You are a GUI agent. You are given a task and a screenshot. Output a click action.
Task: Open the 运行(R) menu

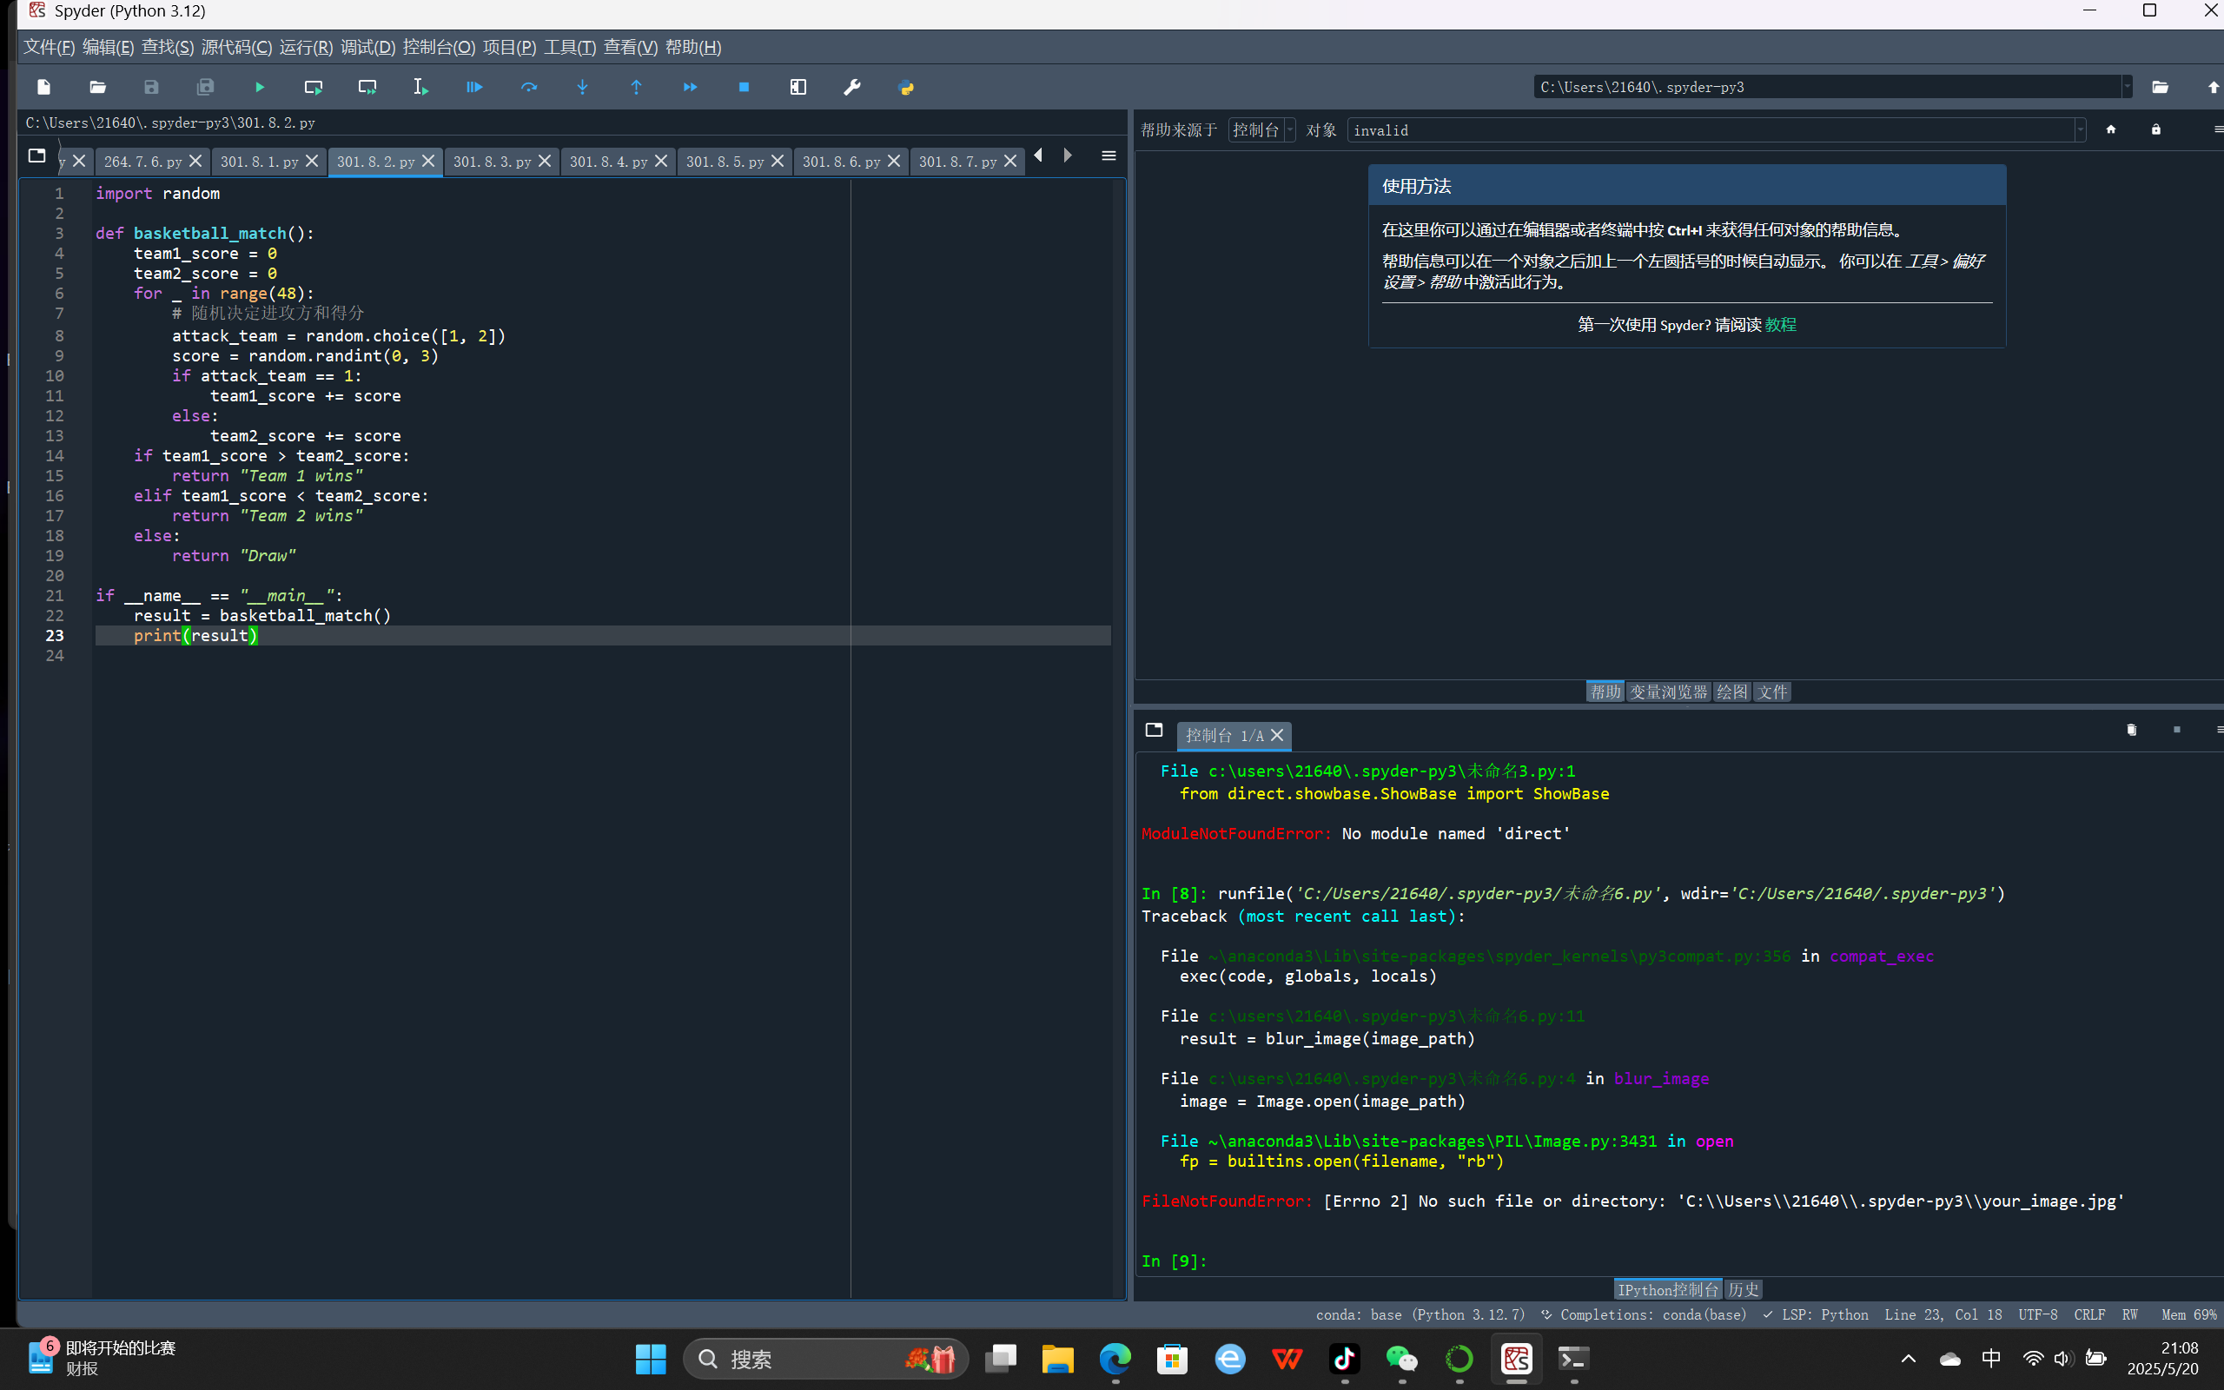(x=305, y=48)
